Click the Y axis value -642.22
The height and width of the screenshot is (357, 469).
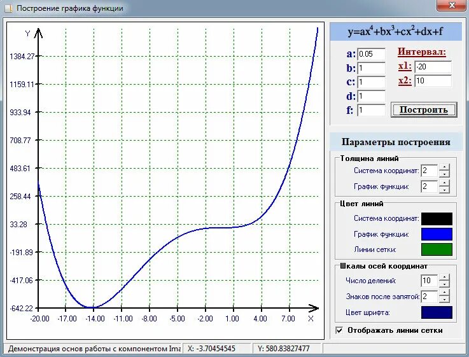pyautogui.click(x=21, y=308)
